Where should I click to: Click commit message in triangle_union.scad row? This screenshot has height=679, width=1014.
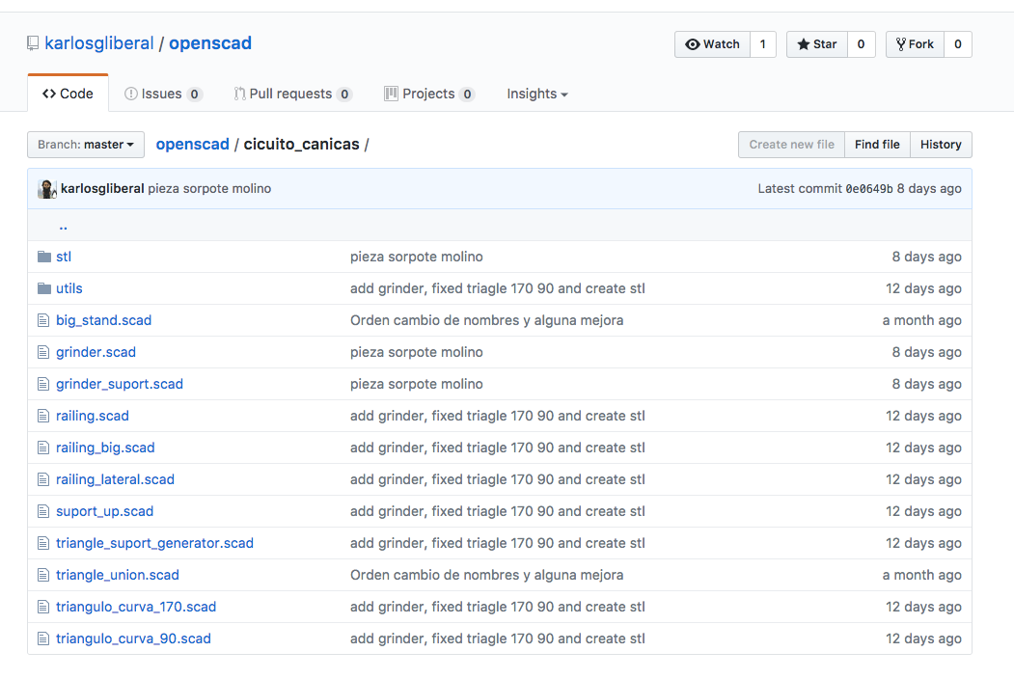(487, 575)
